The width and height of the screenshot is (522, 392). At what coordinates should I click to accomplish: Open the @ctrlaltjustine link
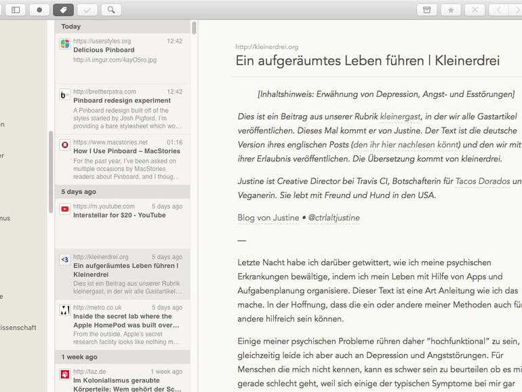[x=334, y=218]
